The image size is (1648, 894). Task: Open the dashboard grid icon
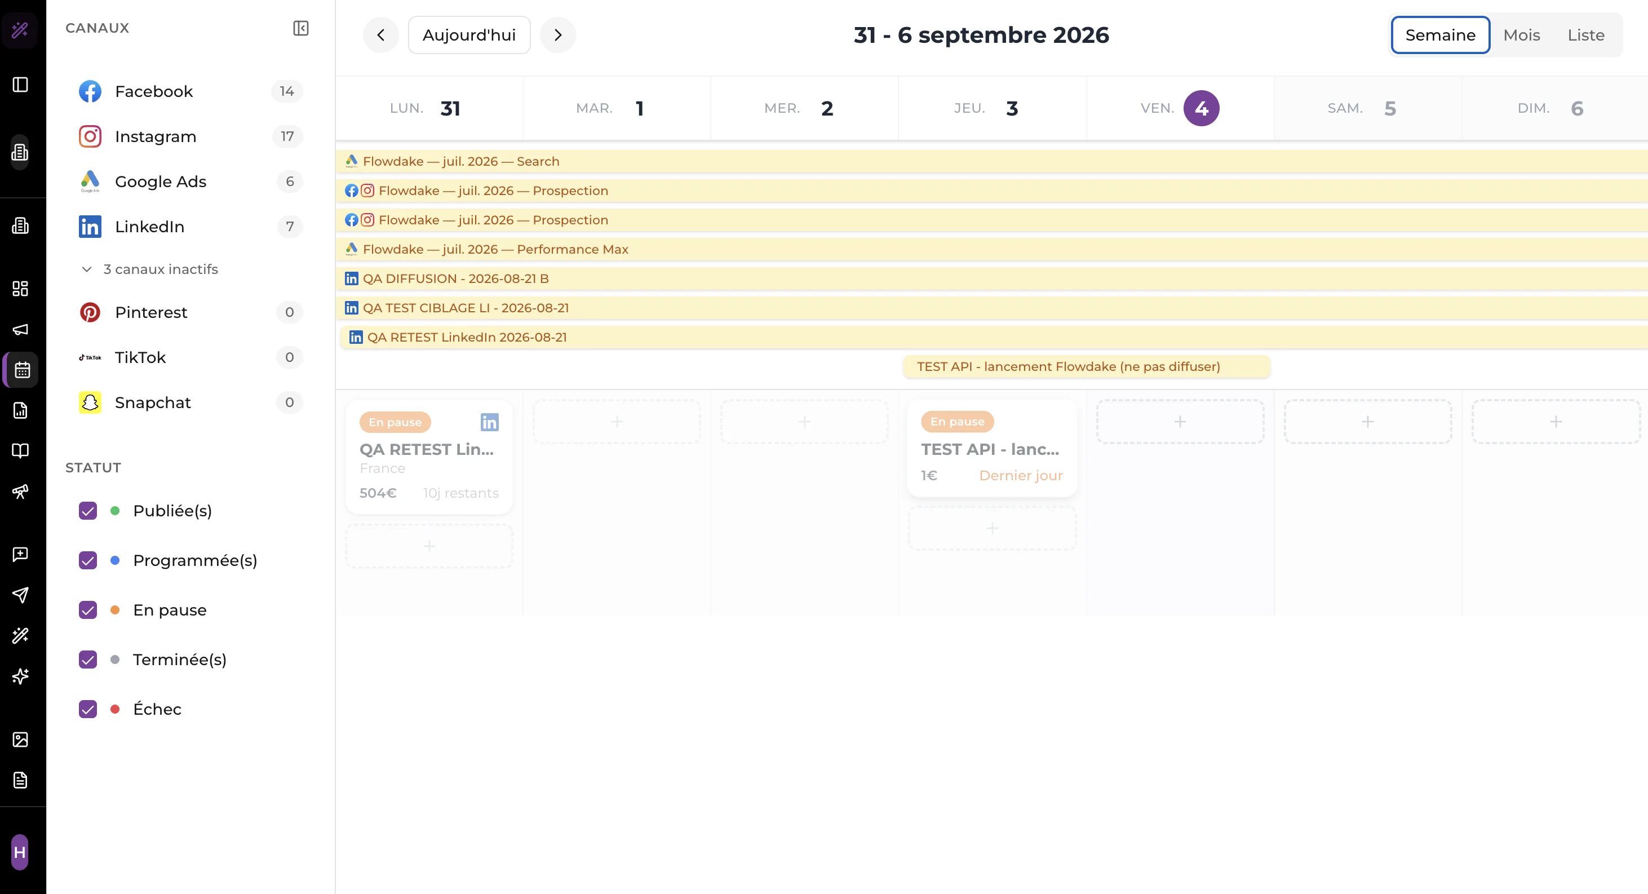point(20,289)
